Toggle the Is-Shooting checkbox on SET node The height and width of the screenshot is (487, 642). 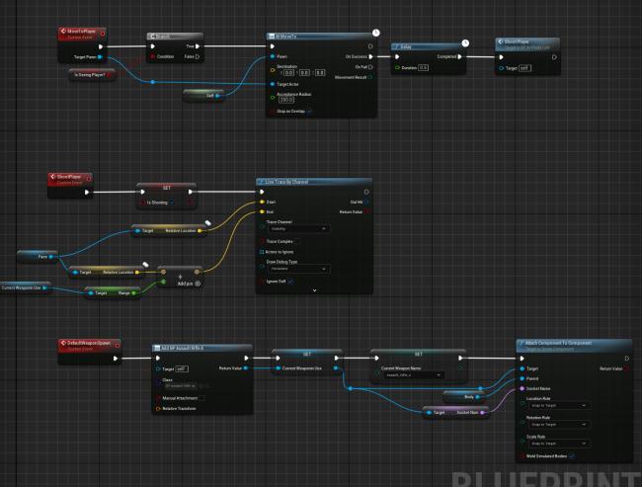tap(172, 203)
